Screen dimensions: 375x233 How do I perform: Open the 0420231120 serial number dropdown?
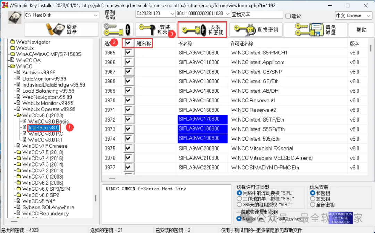[x=172, y=14]
